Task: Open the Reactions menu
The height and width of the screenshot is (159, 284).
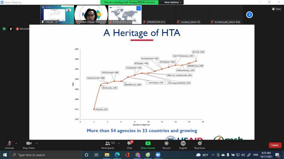Action: point(200,145)
